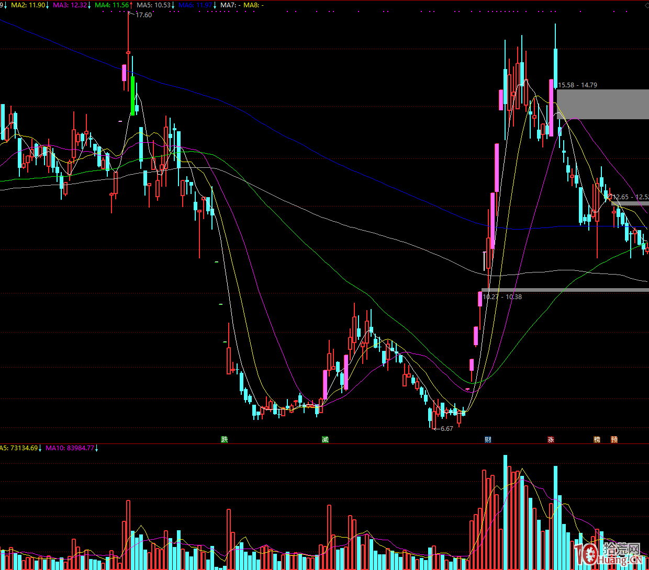Select the 15.58 - 14.79 gray gap zone

pos(602,104)
